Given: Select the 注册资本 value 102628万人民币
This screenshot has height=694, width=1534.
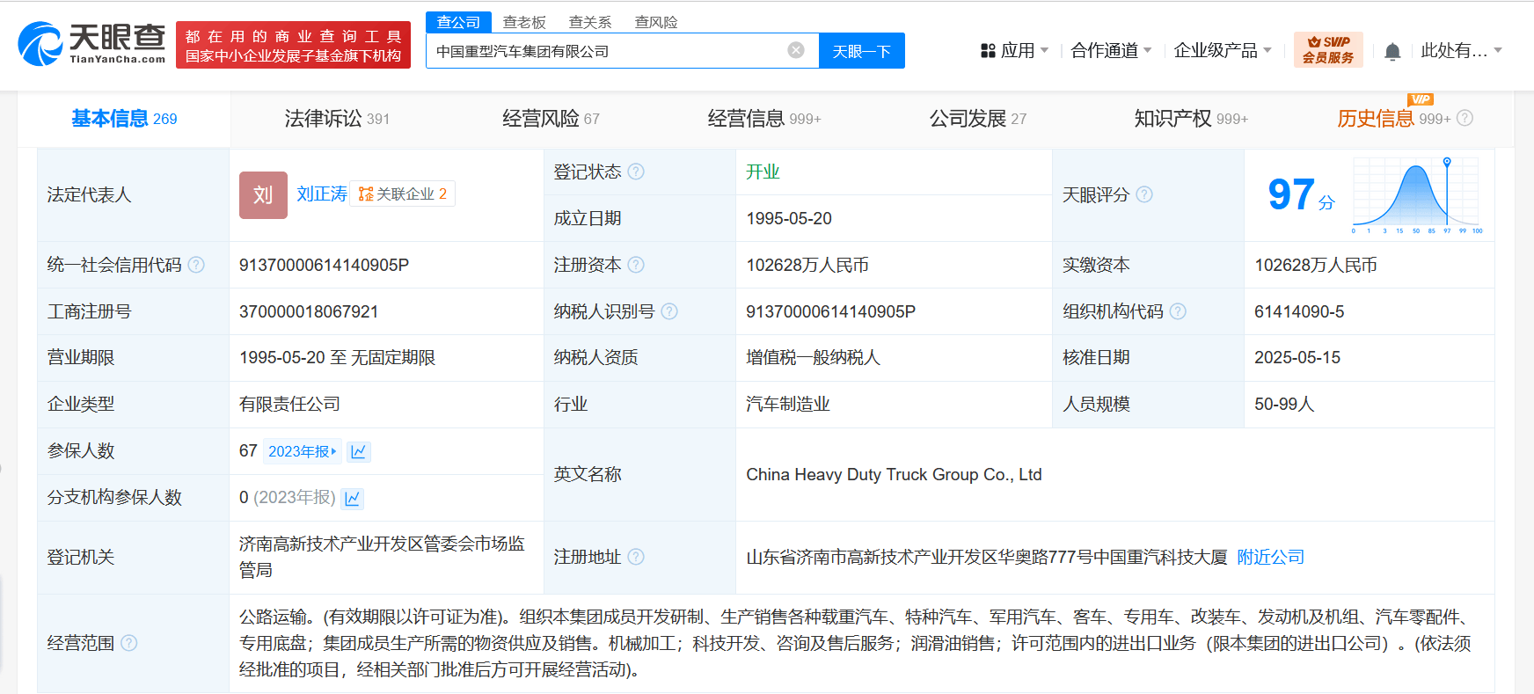Looking at the screenshot, I should coord(807,265).
